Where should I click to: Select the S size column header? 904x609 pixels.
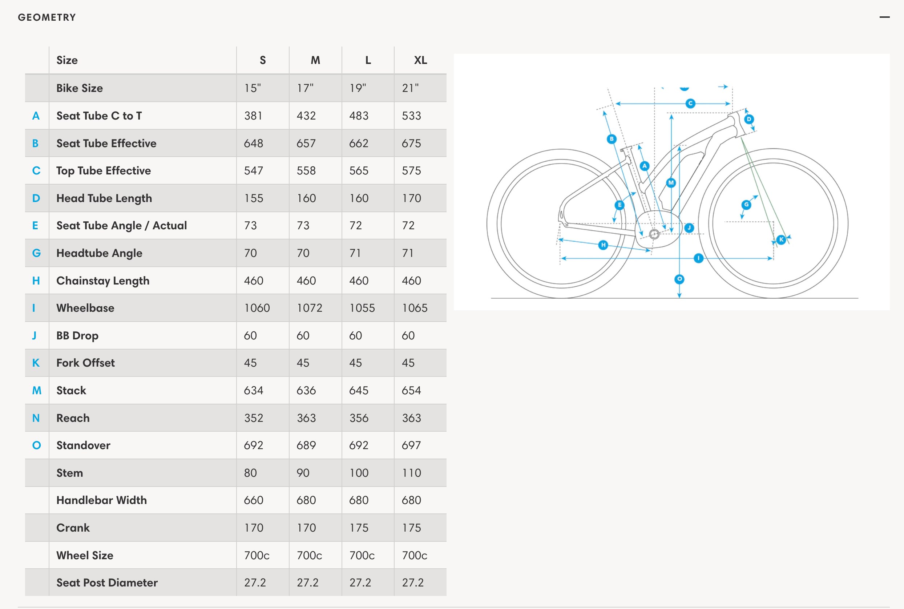point(262,60)
